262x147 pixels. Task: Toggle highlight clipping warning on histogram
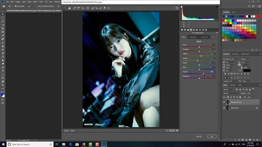tap(217, 7)
